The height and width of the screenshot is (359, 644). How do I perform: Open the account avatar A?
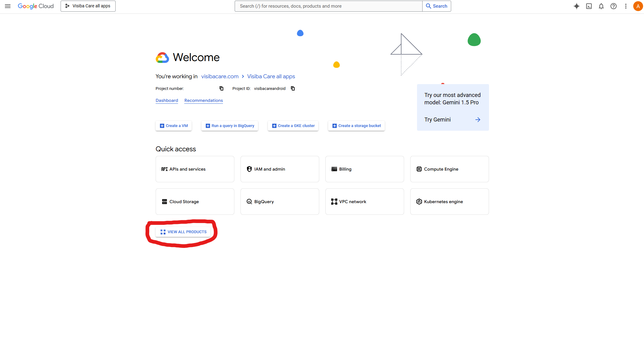pyautogui.click(x=638, y=6)
